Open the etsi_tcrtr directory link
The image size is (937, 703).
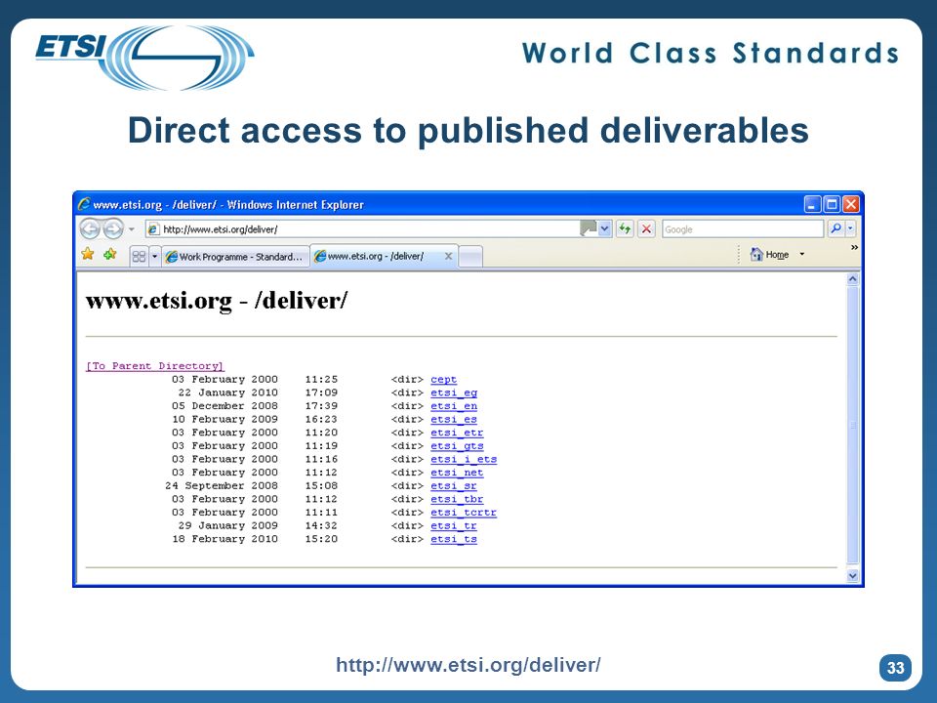pyautogui.click(x=464, y=513)
